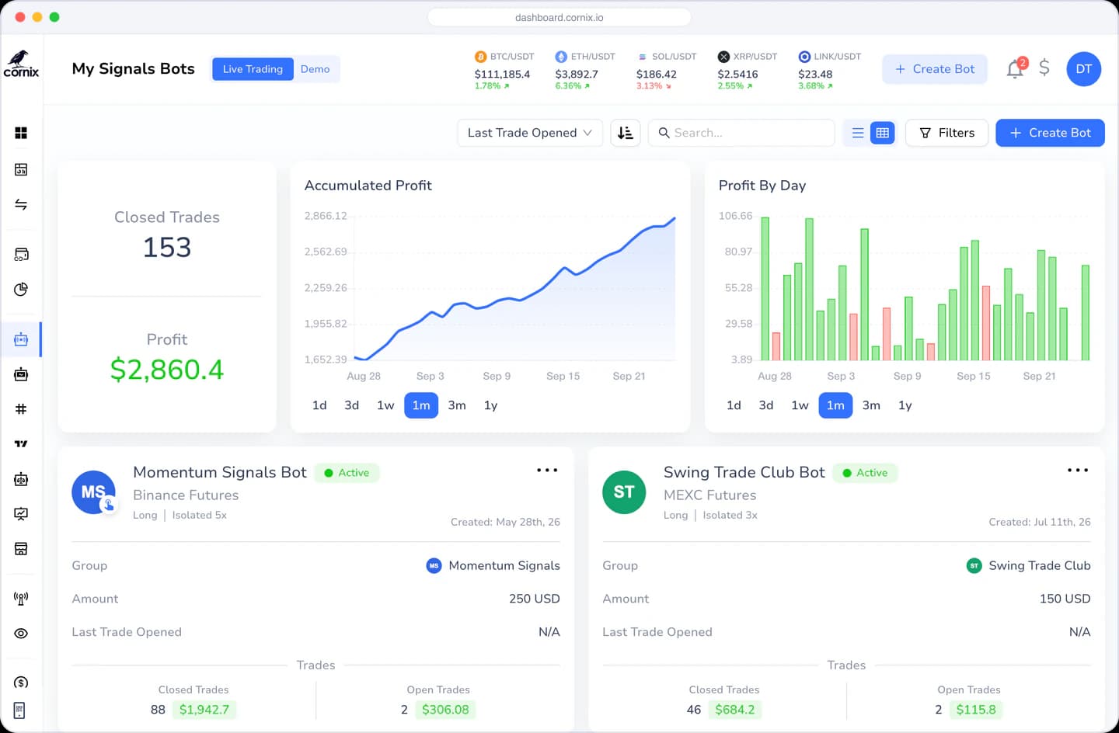
Task: Click the light blue Create Bot header button
Action: point(934,69)
